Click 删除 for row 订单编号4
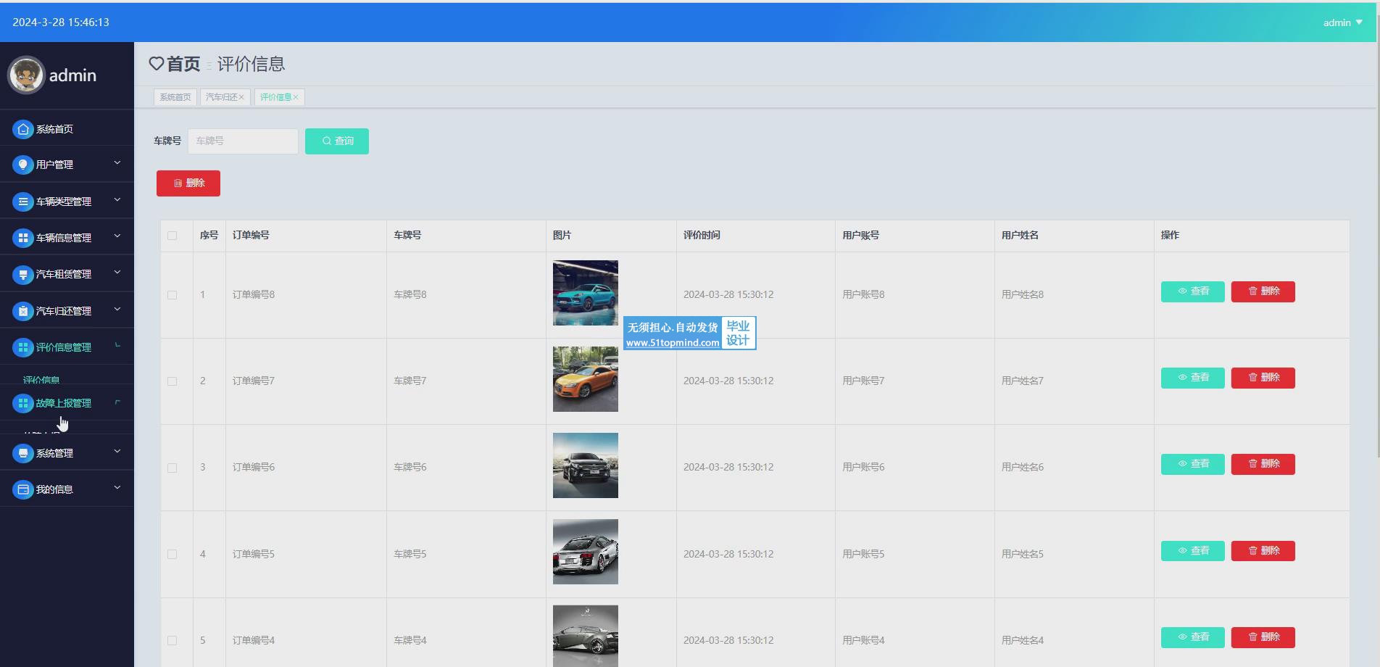Screen dimensions: 1380x667 [x=1263, y=637]
